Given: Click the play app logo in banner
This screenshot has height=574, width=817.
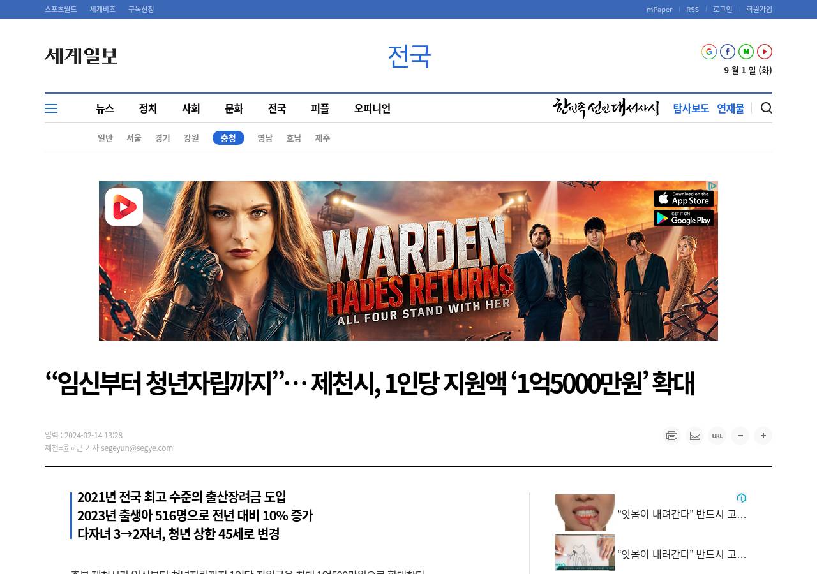Looking at the screenshot, I should [x=124, y=207].
